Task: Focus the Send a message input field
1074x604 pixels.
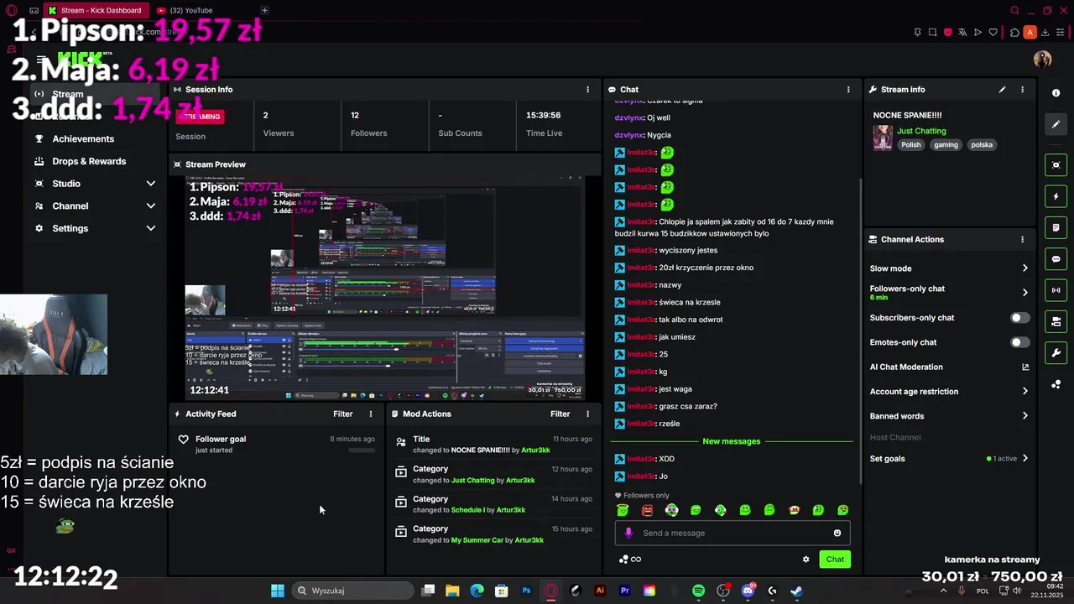Action: coord(733,533)
